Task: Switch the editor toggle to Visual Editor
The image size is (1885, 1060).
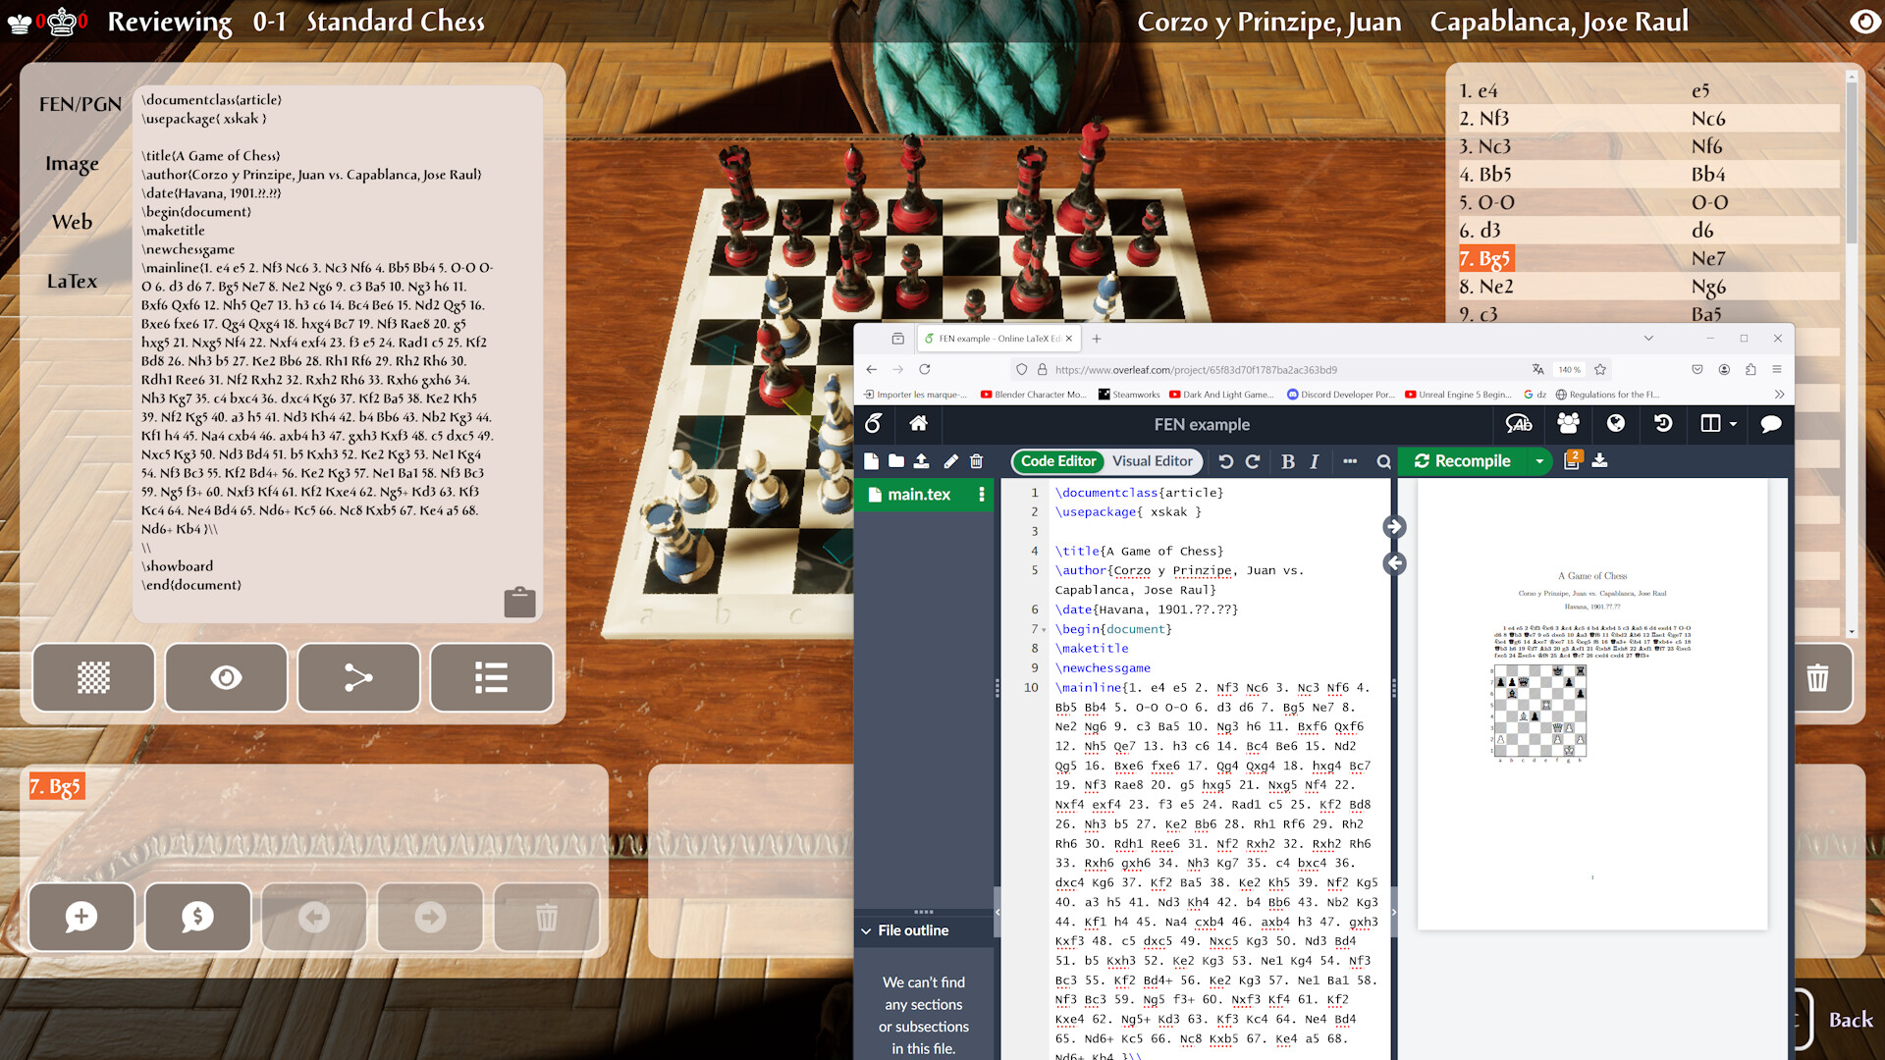Action: tap(1154, 461)
